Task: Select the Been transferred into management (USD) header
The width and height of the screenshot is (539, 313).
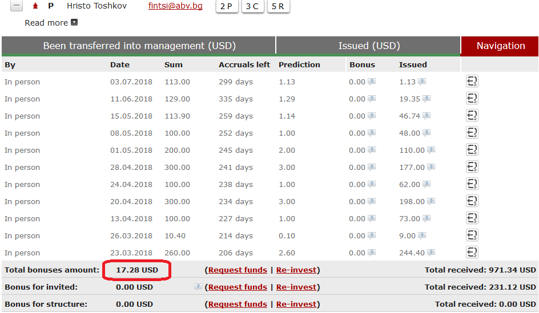Action: pyautogui.click(x=139, y=46)
